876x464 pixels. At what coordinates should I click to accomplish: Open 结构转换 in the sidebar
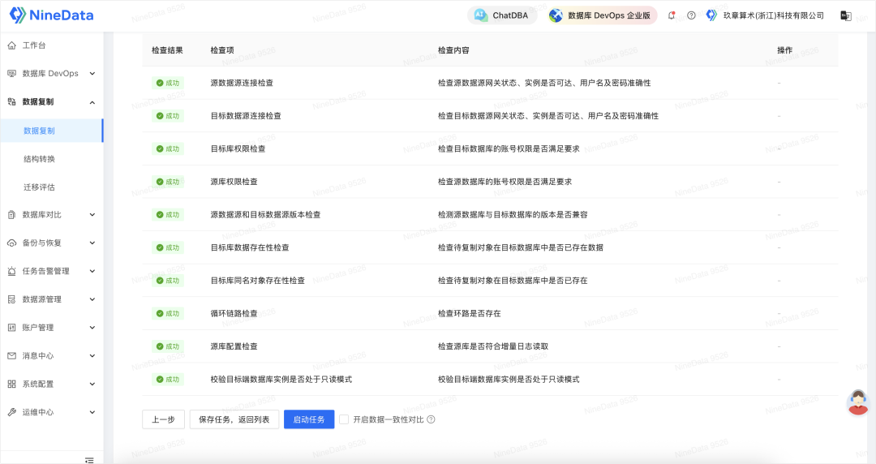tap(39, 159)
